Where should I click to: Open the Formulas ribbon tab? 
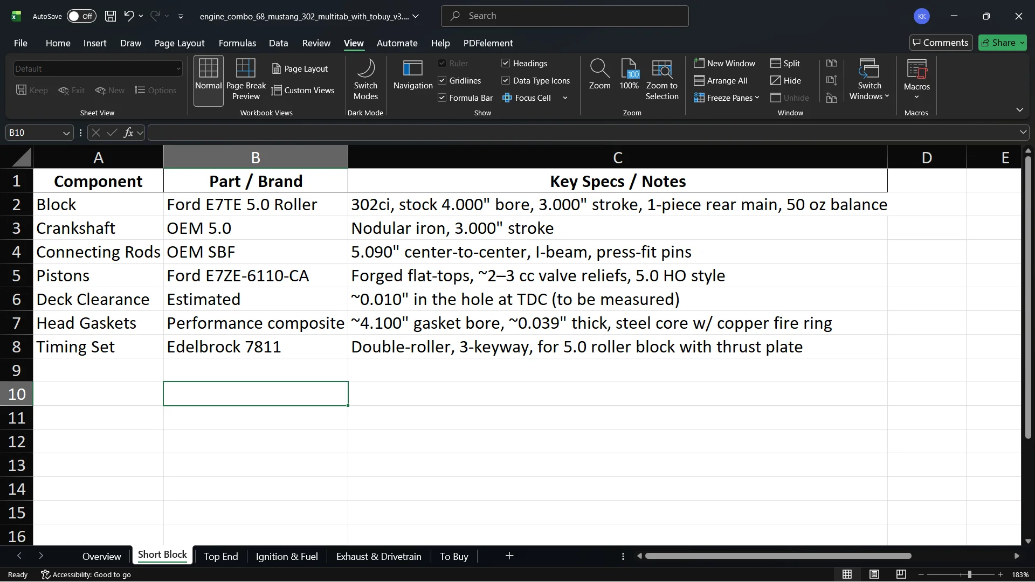(237, 43)
